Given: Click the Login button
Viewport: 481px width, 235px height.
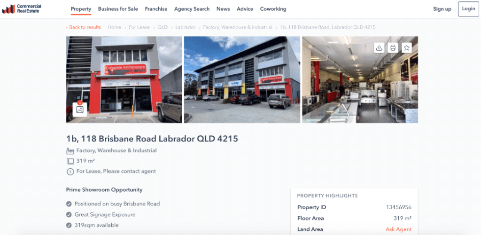Looking at the screenshot, I should [468, 9].
